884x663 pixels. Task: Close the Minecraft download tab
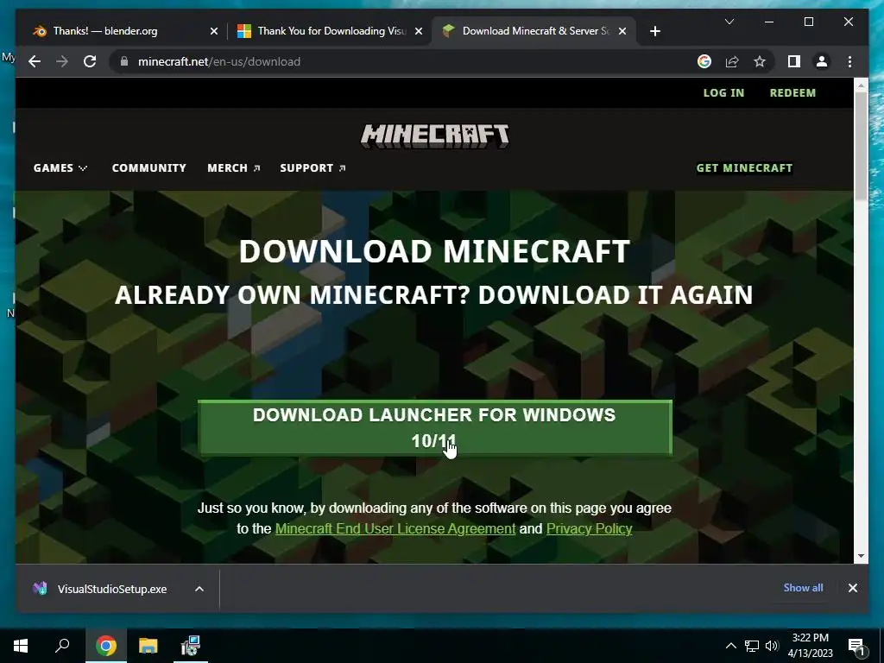[622, 31]
